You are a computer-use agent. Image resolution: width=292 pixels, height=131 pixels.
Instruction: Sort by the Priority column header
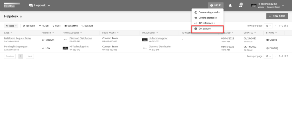pos(48,33)
